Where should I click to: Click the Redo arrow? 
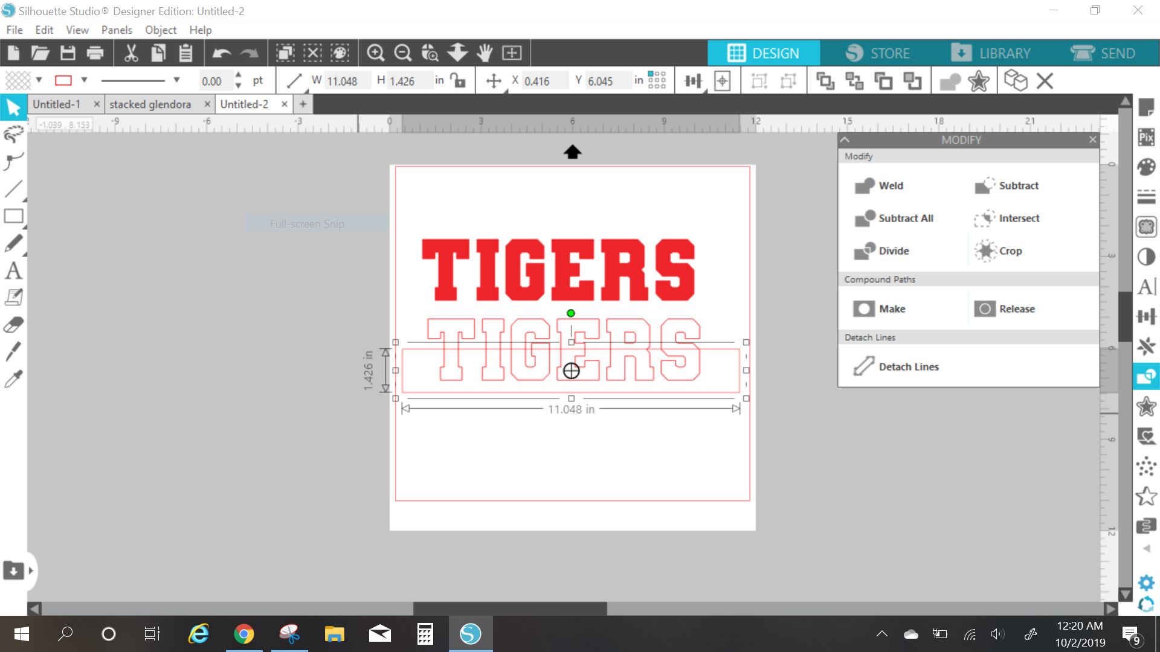coord(249,53)
